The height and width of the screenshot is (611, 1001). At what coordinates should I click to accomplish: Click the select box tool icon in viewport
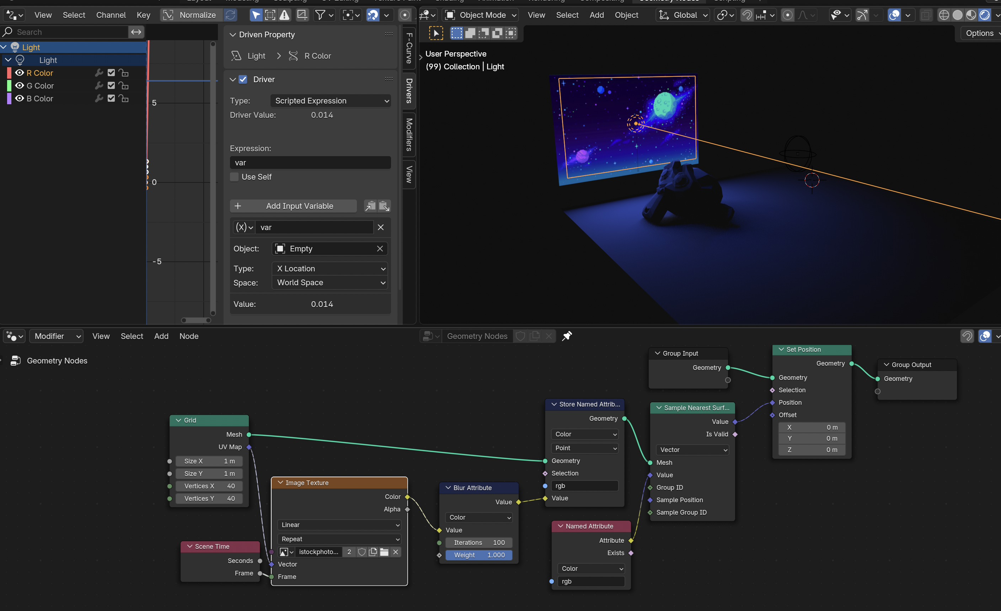456,33
